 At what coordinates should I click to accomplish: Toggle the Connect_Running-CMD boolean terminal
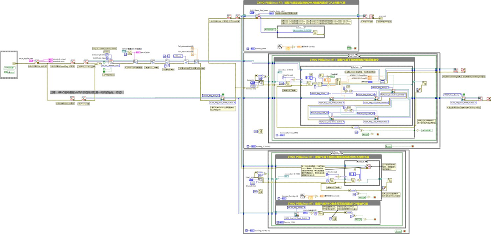(282, 135)
